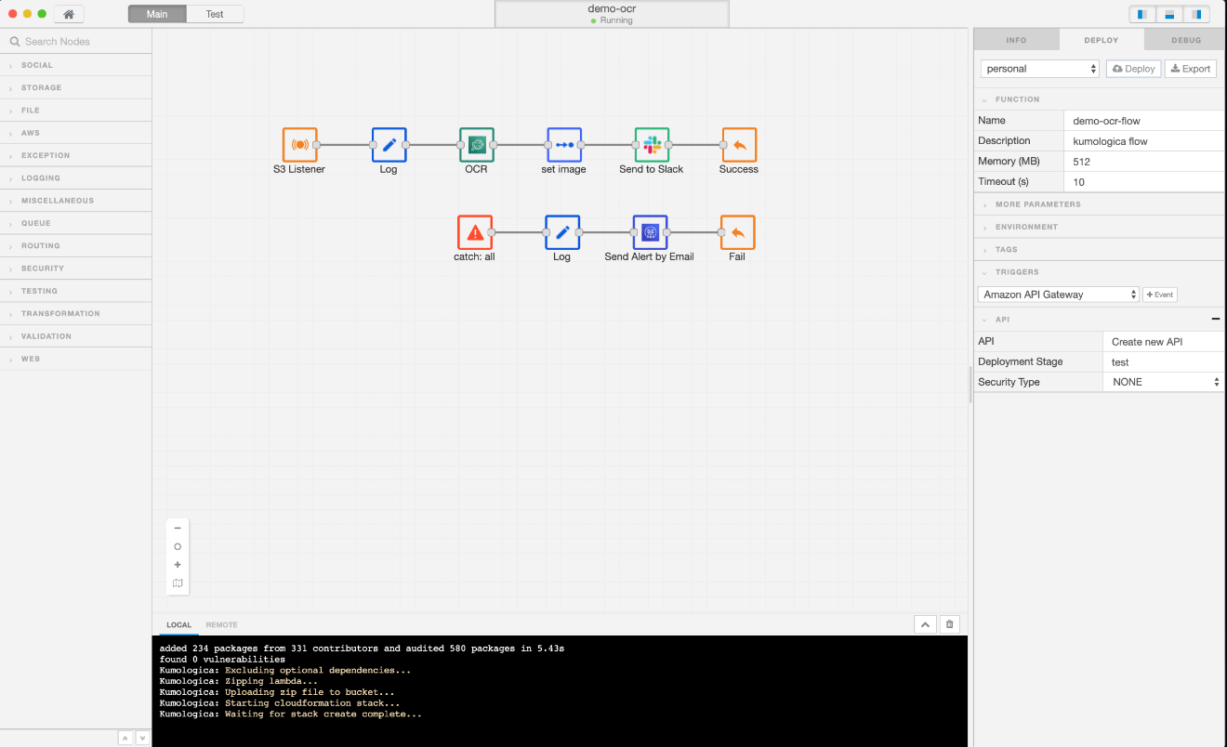This screenshot has width=1227, height=747.
Task: Open the Debug tab
Action: pyautogui.click(x=1186, y=40)
